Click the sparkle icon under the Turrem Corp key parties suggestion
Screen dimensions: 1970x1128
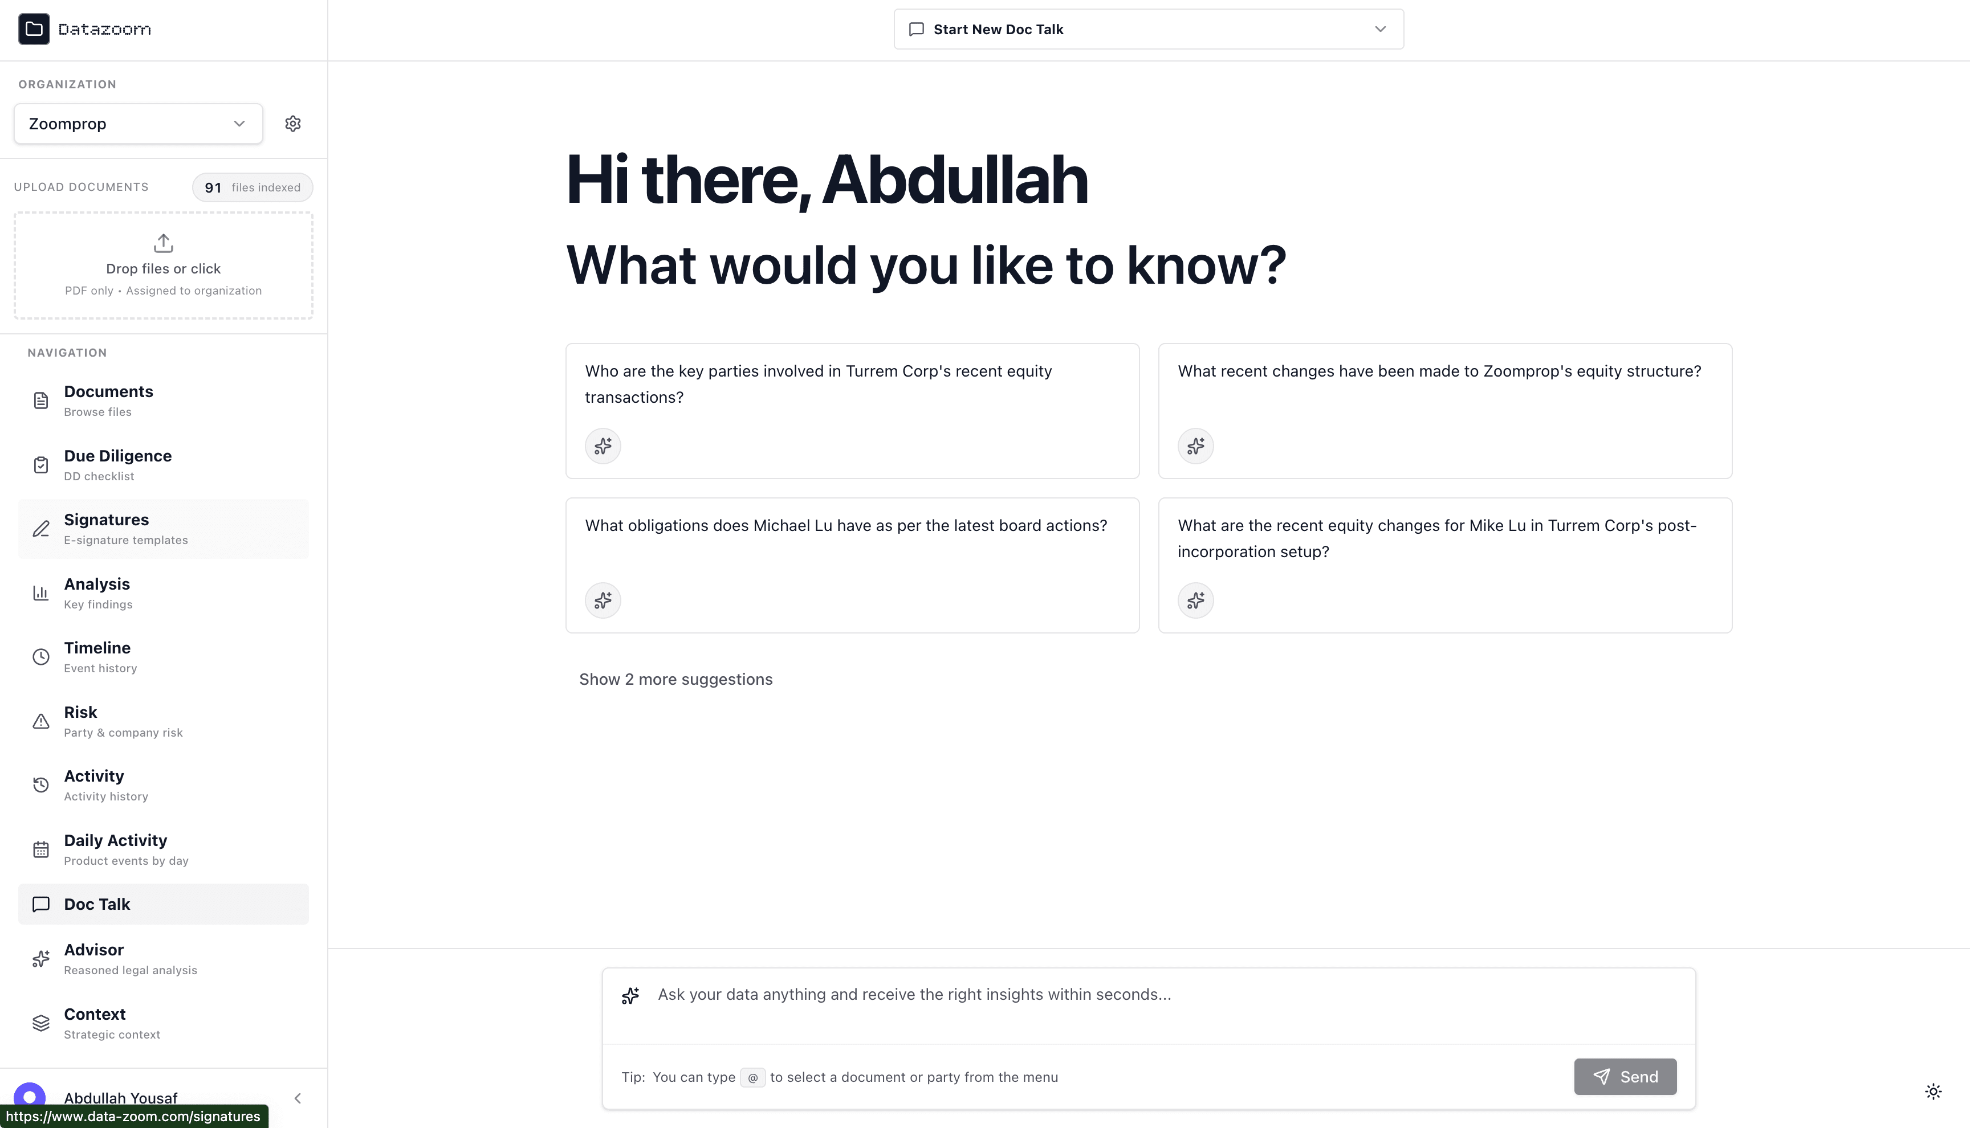coord(603,446)
